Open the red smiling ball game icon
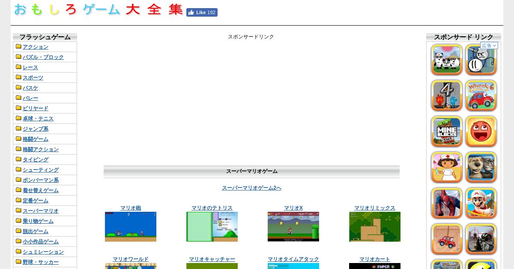The image size is (514, 269). [x=481, y=132]
